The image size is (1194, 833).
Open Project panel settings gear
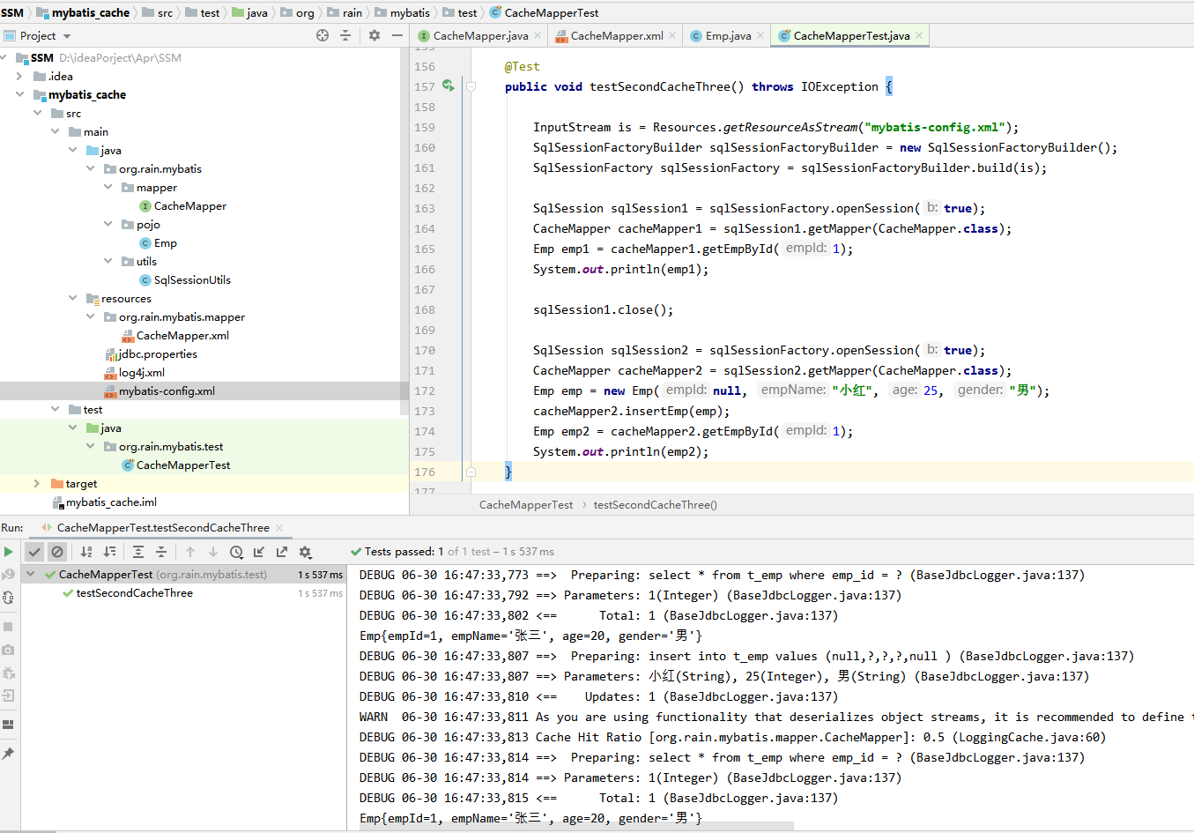click(x=375, y=35)
